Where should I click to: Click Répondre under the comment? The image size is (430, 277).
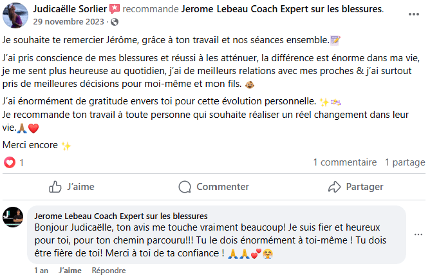click(x=108, y=271)
